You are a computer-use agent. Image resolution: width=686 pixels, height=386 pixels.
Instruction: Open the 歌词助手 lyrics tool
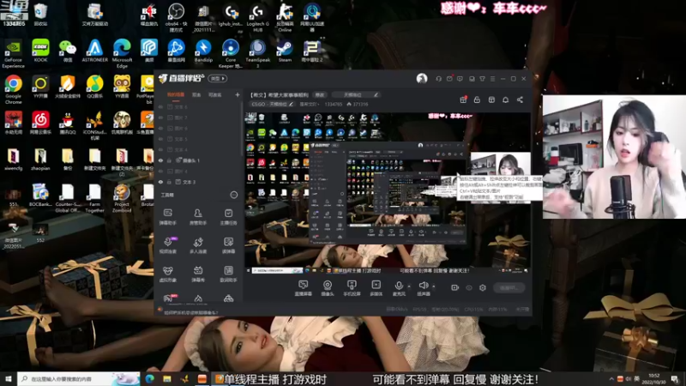[228, 274]
